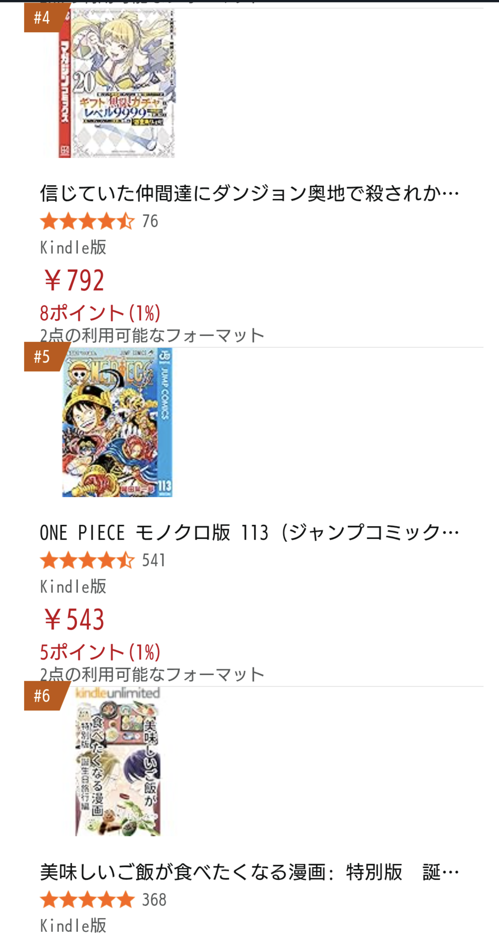Open the 76 review count link
The height and width of the screenshot is (938, 499).
point(150,222)
